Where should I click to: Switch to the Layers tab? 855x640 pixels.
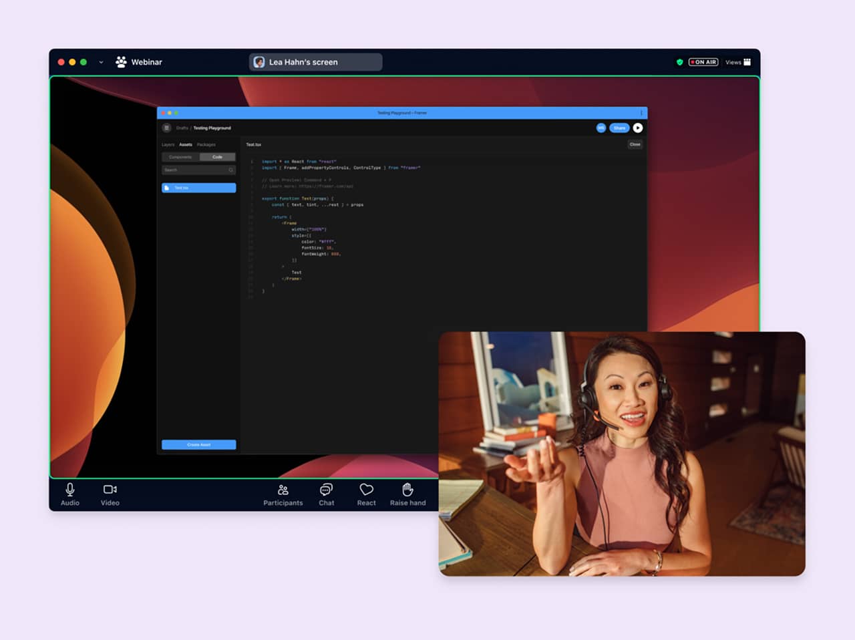click(168, 144)
